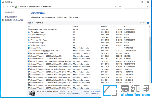Refresh the Programs and Features list
152x98 pixels.
coord(120,7)
